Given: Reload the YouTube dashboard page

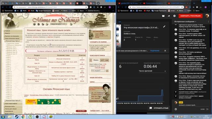Looking at the screenshot, I should tap(126, 7).
